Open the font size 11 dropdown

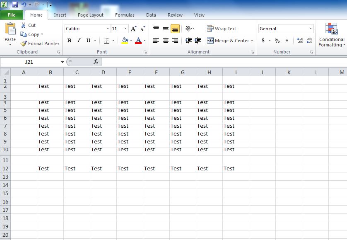pyautogui.click(x=126, y=29)
